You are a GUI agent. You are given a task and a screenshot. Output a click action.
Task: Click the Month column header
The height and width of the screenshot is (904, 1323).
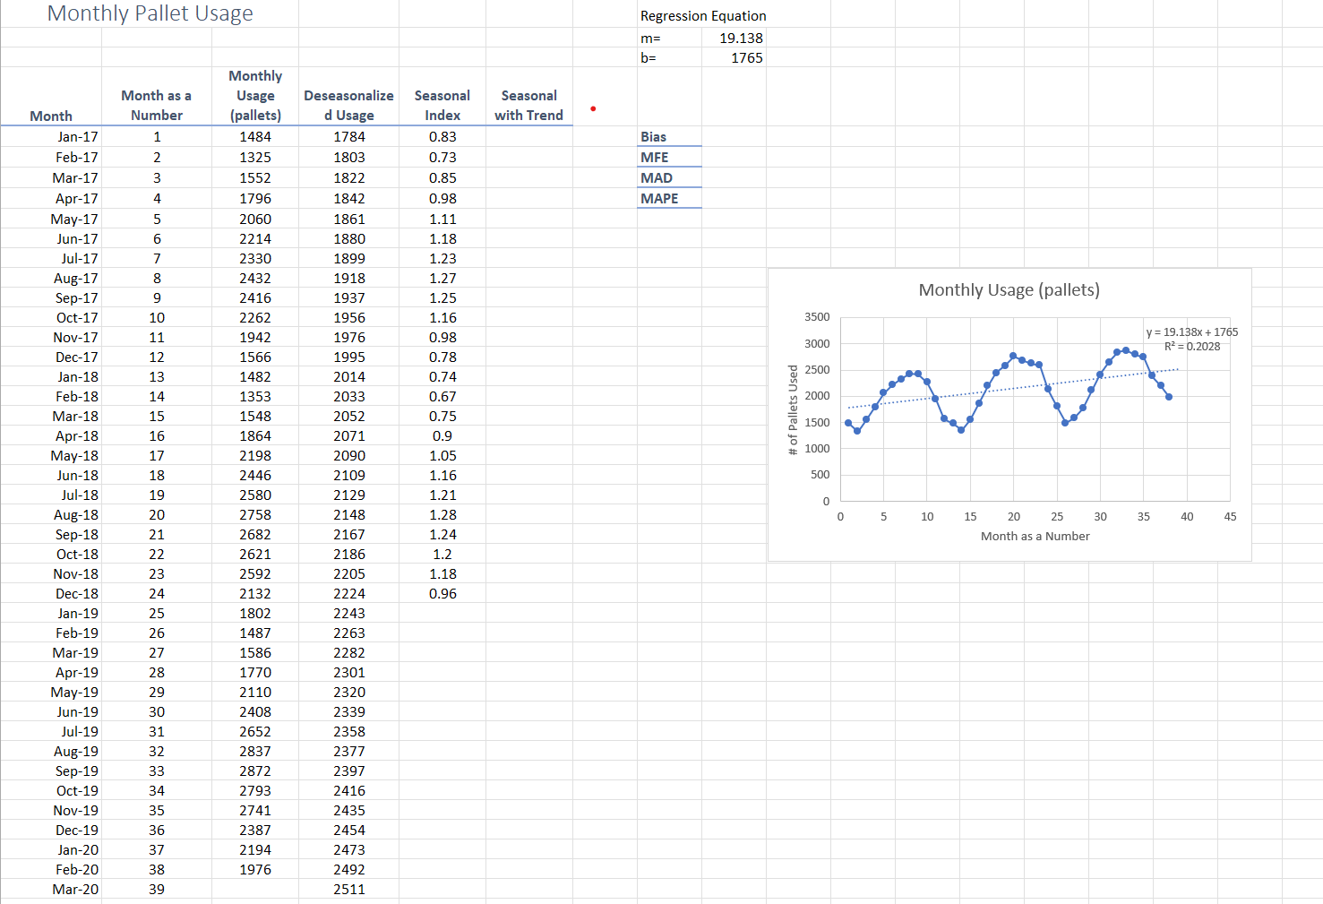tap(51, 116)
